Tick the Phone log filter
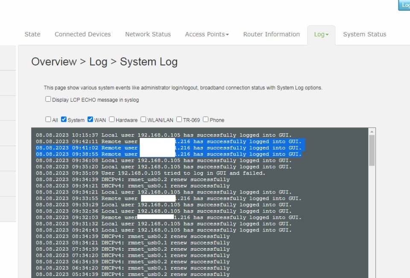The height and width of the screenshot is (278, 410). point(206,120)
